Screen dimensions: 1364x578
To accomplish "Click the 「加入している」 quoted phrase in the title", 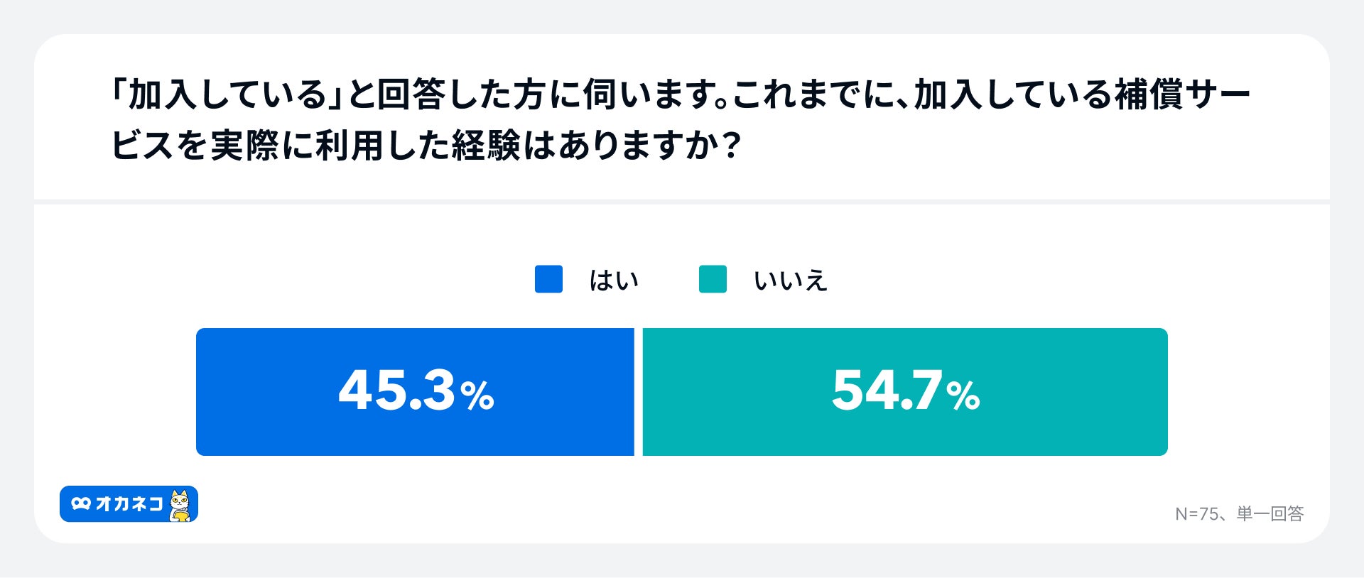I will click(227, 95).
